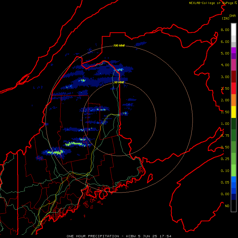Pick the white swatch at the colorbar top
This screenshot has height=238, width=238.
pos(234,29)
